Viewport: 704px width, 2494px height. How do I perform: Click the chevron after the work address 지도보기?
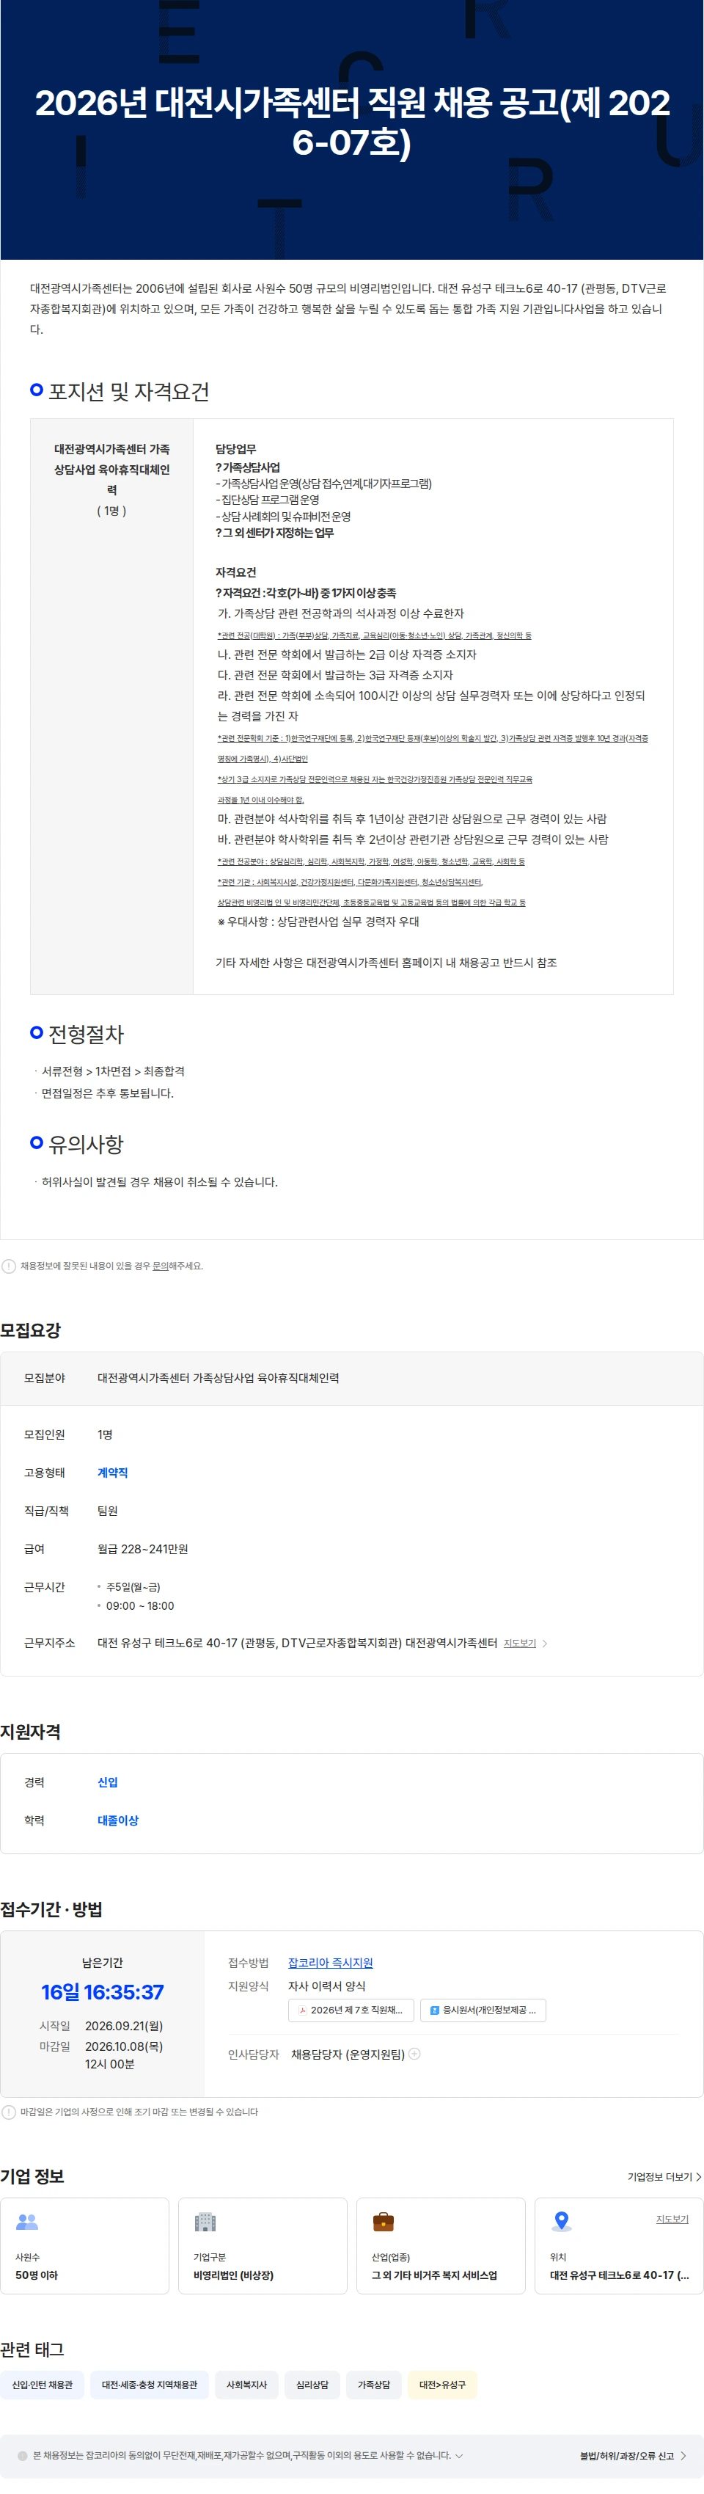pos(546,1643)
